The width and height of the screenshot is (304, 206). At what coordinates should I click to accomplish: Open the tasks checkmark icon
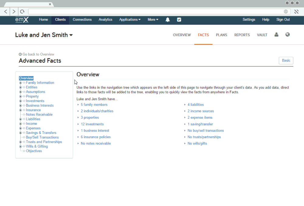pos(179,19)
